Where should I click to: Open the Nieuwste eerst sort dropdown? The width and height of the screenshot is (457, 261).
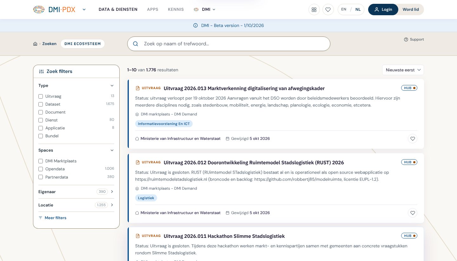point(403,70)
